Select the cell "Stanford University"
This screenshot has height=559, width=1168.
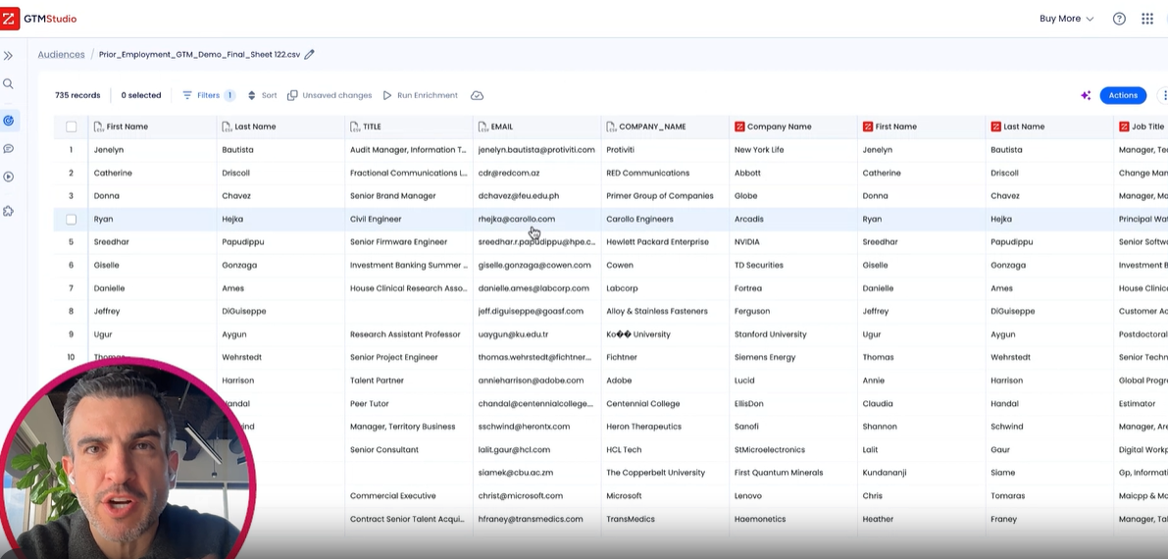tap(792, 334)
